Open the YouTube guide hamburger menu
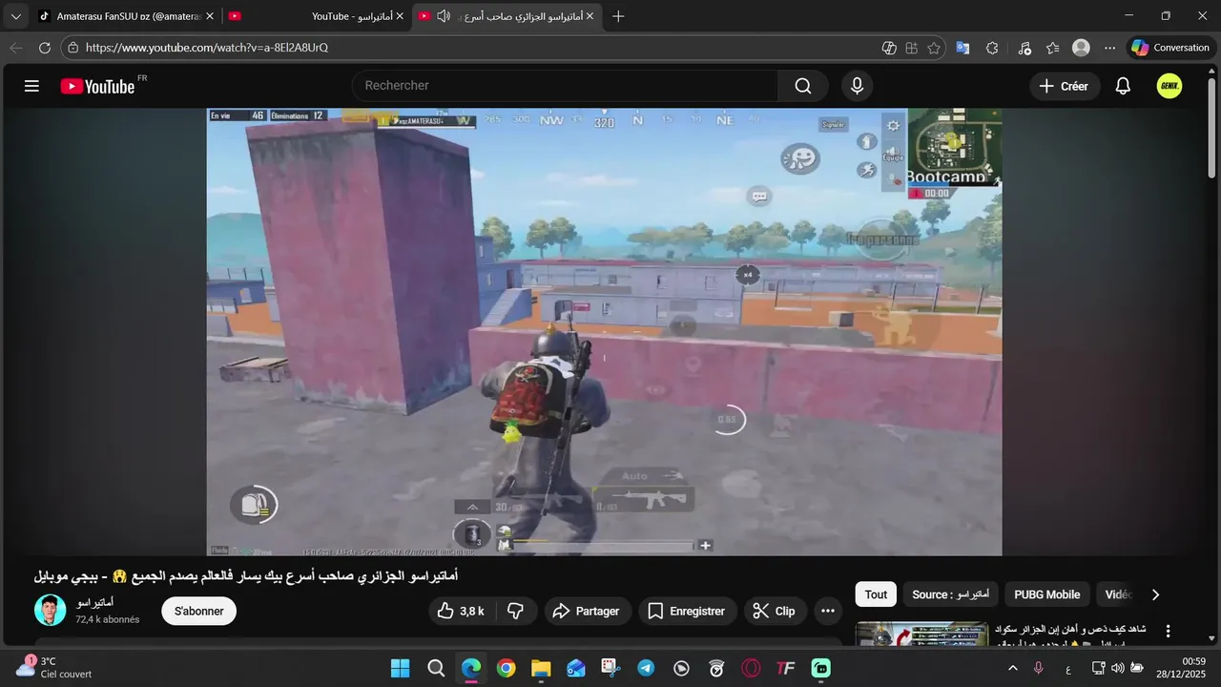Screen dimensions: 1221x687 coord(31,86)
